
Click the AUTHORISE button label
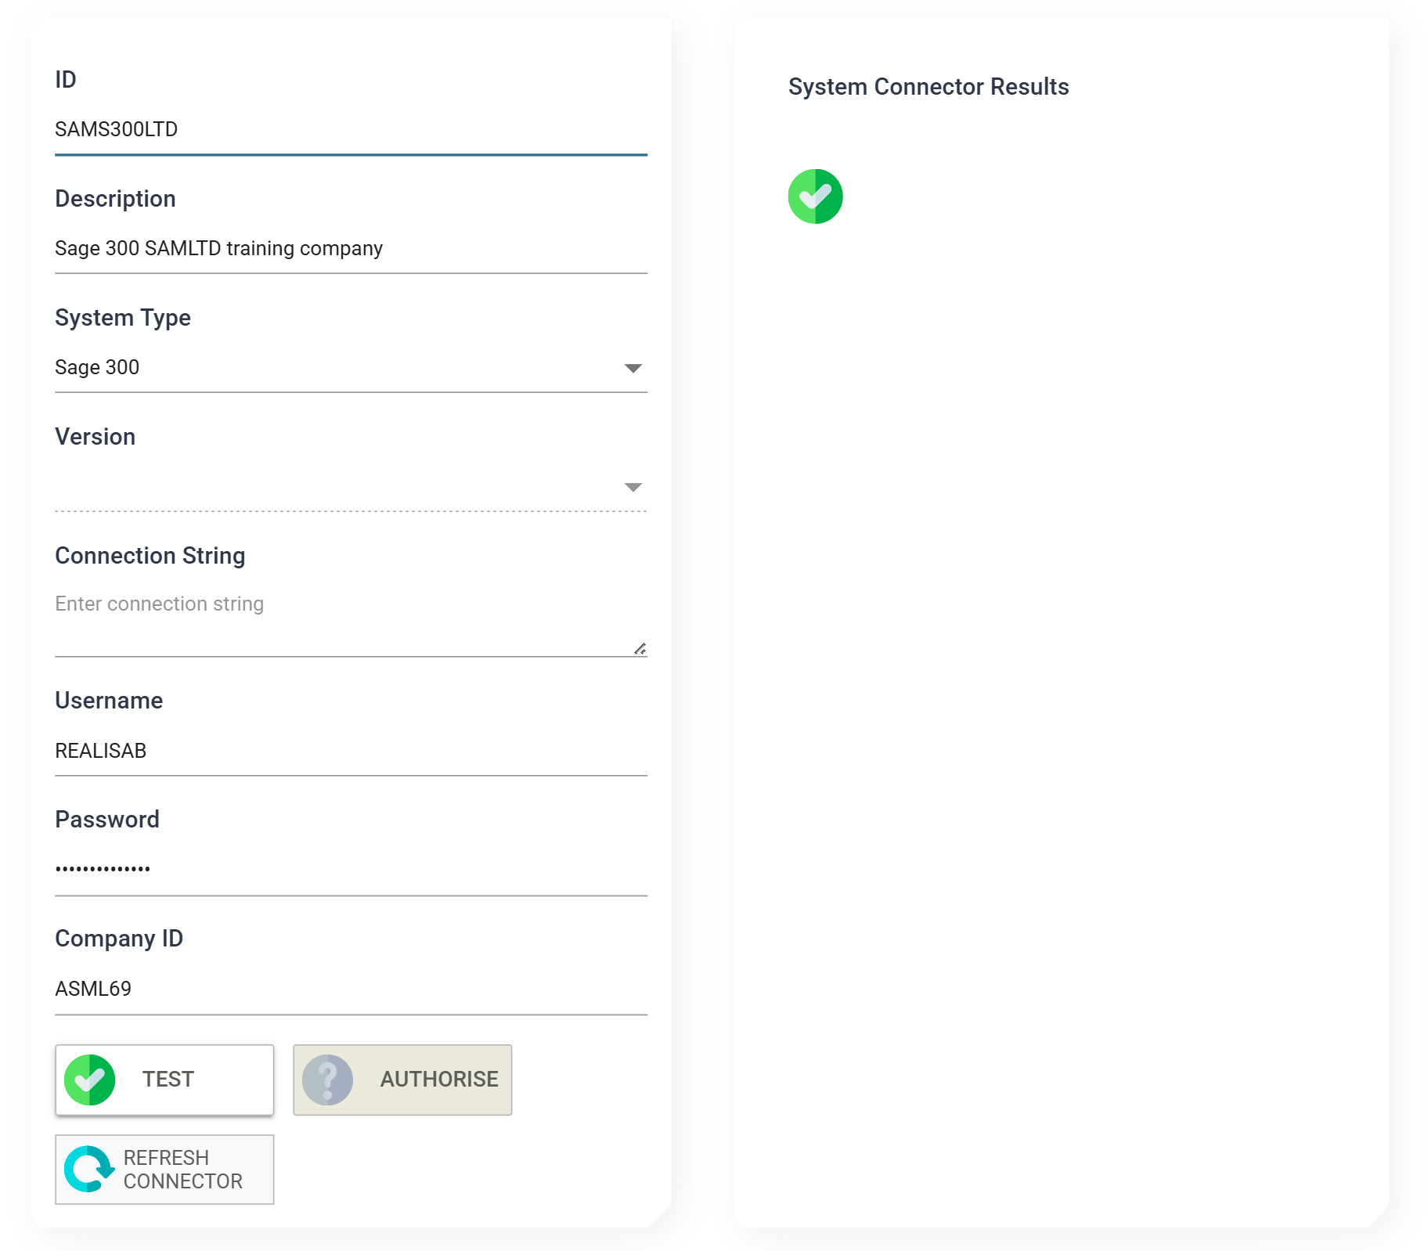(x=439, y=1080)
